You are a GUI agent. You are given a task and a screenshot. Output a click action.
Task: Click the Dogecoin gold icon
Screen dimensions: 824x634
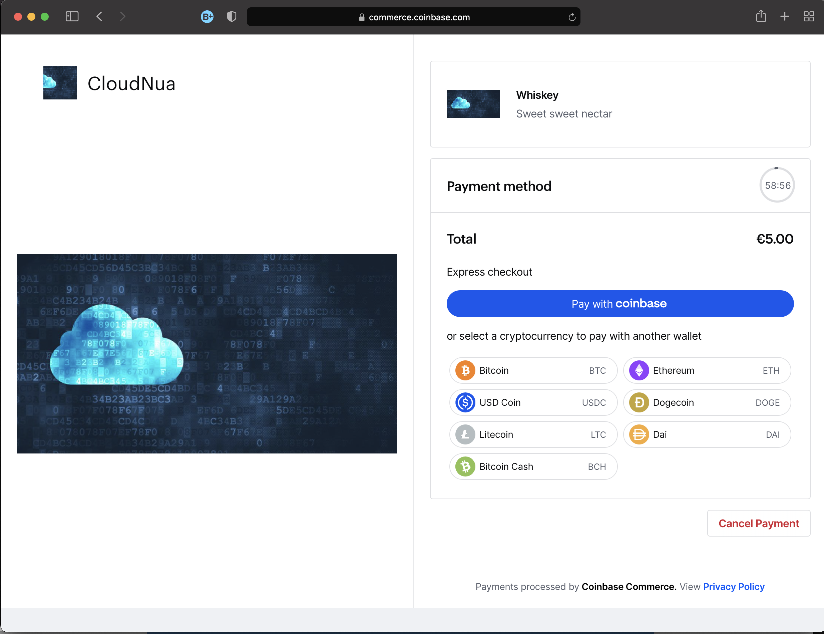pyautogui.click(x=639, y=402)
